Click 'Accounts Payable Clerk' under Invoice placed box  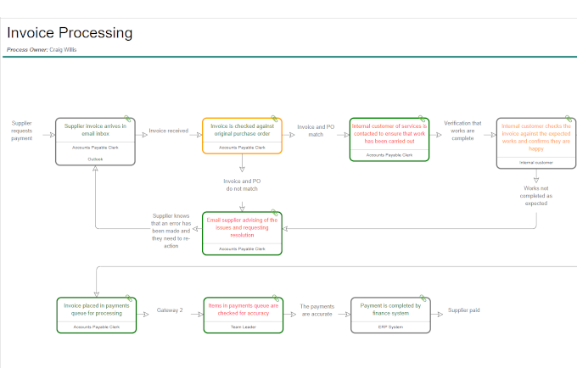point(97,326)
